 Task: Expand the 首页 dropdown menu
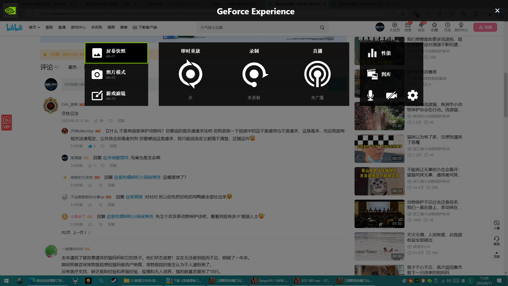point(34,27)
